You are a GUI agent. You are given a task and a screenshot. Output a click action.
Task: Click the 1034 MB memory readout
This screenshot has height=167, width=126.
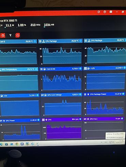click(49, 25)
